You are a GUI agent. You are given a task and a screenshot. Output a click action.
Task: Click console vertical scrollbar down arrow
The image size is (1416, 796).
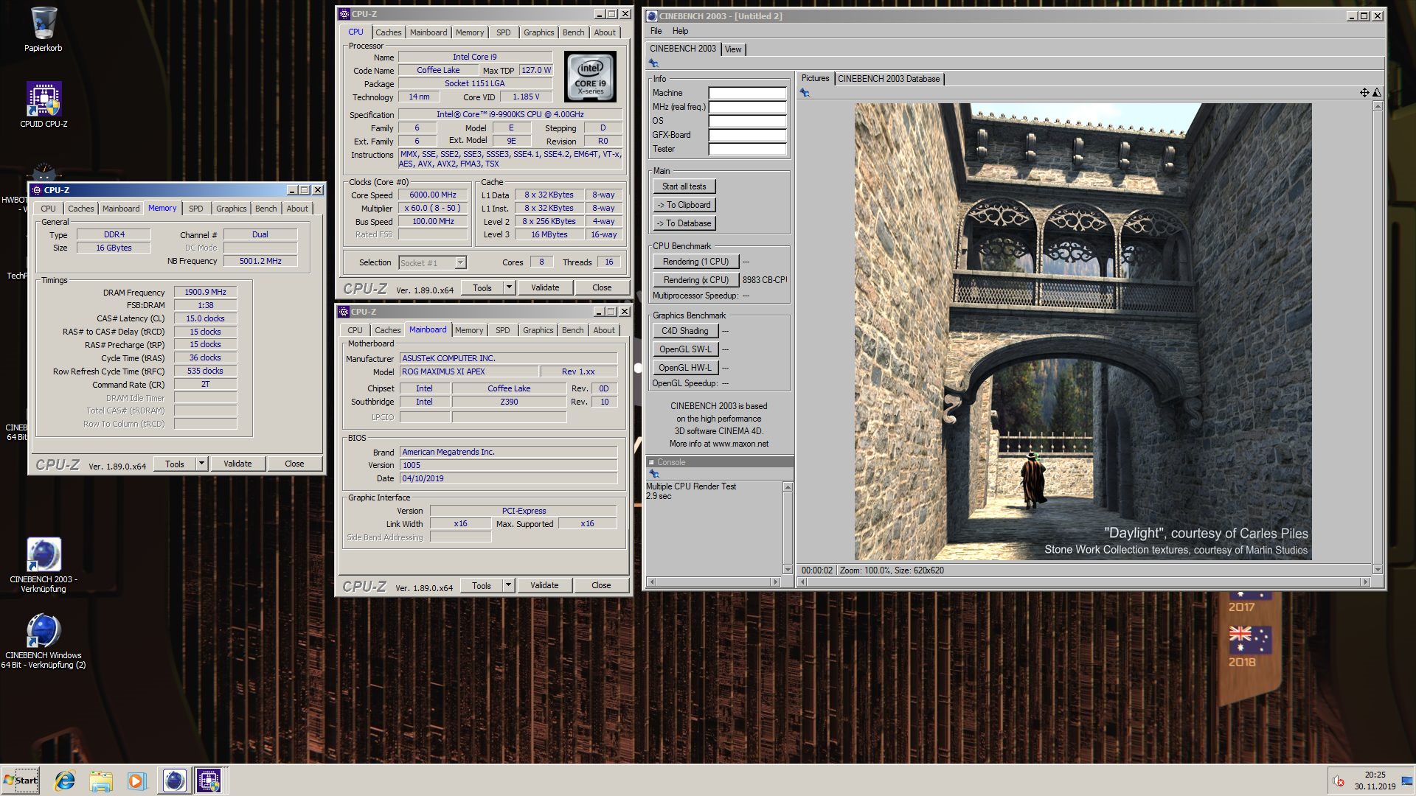click(x=788, y=570)
